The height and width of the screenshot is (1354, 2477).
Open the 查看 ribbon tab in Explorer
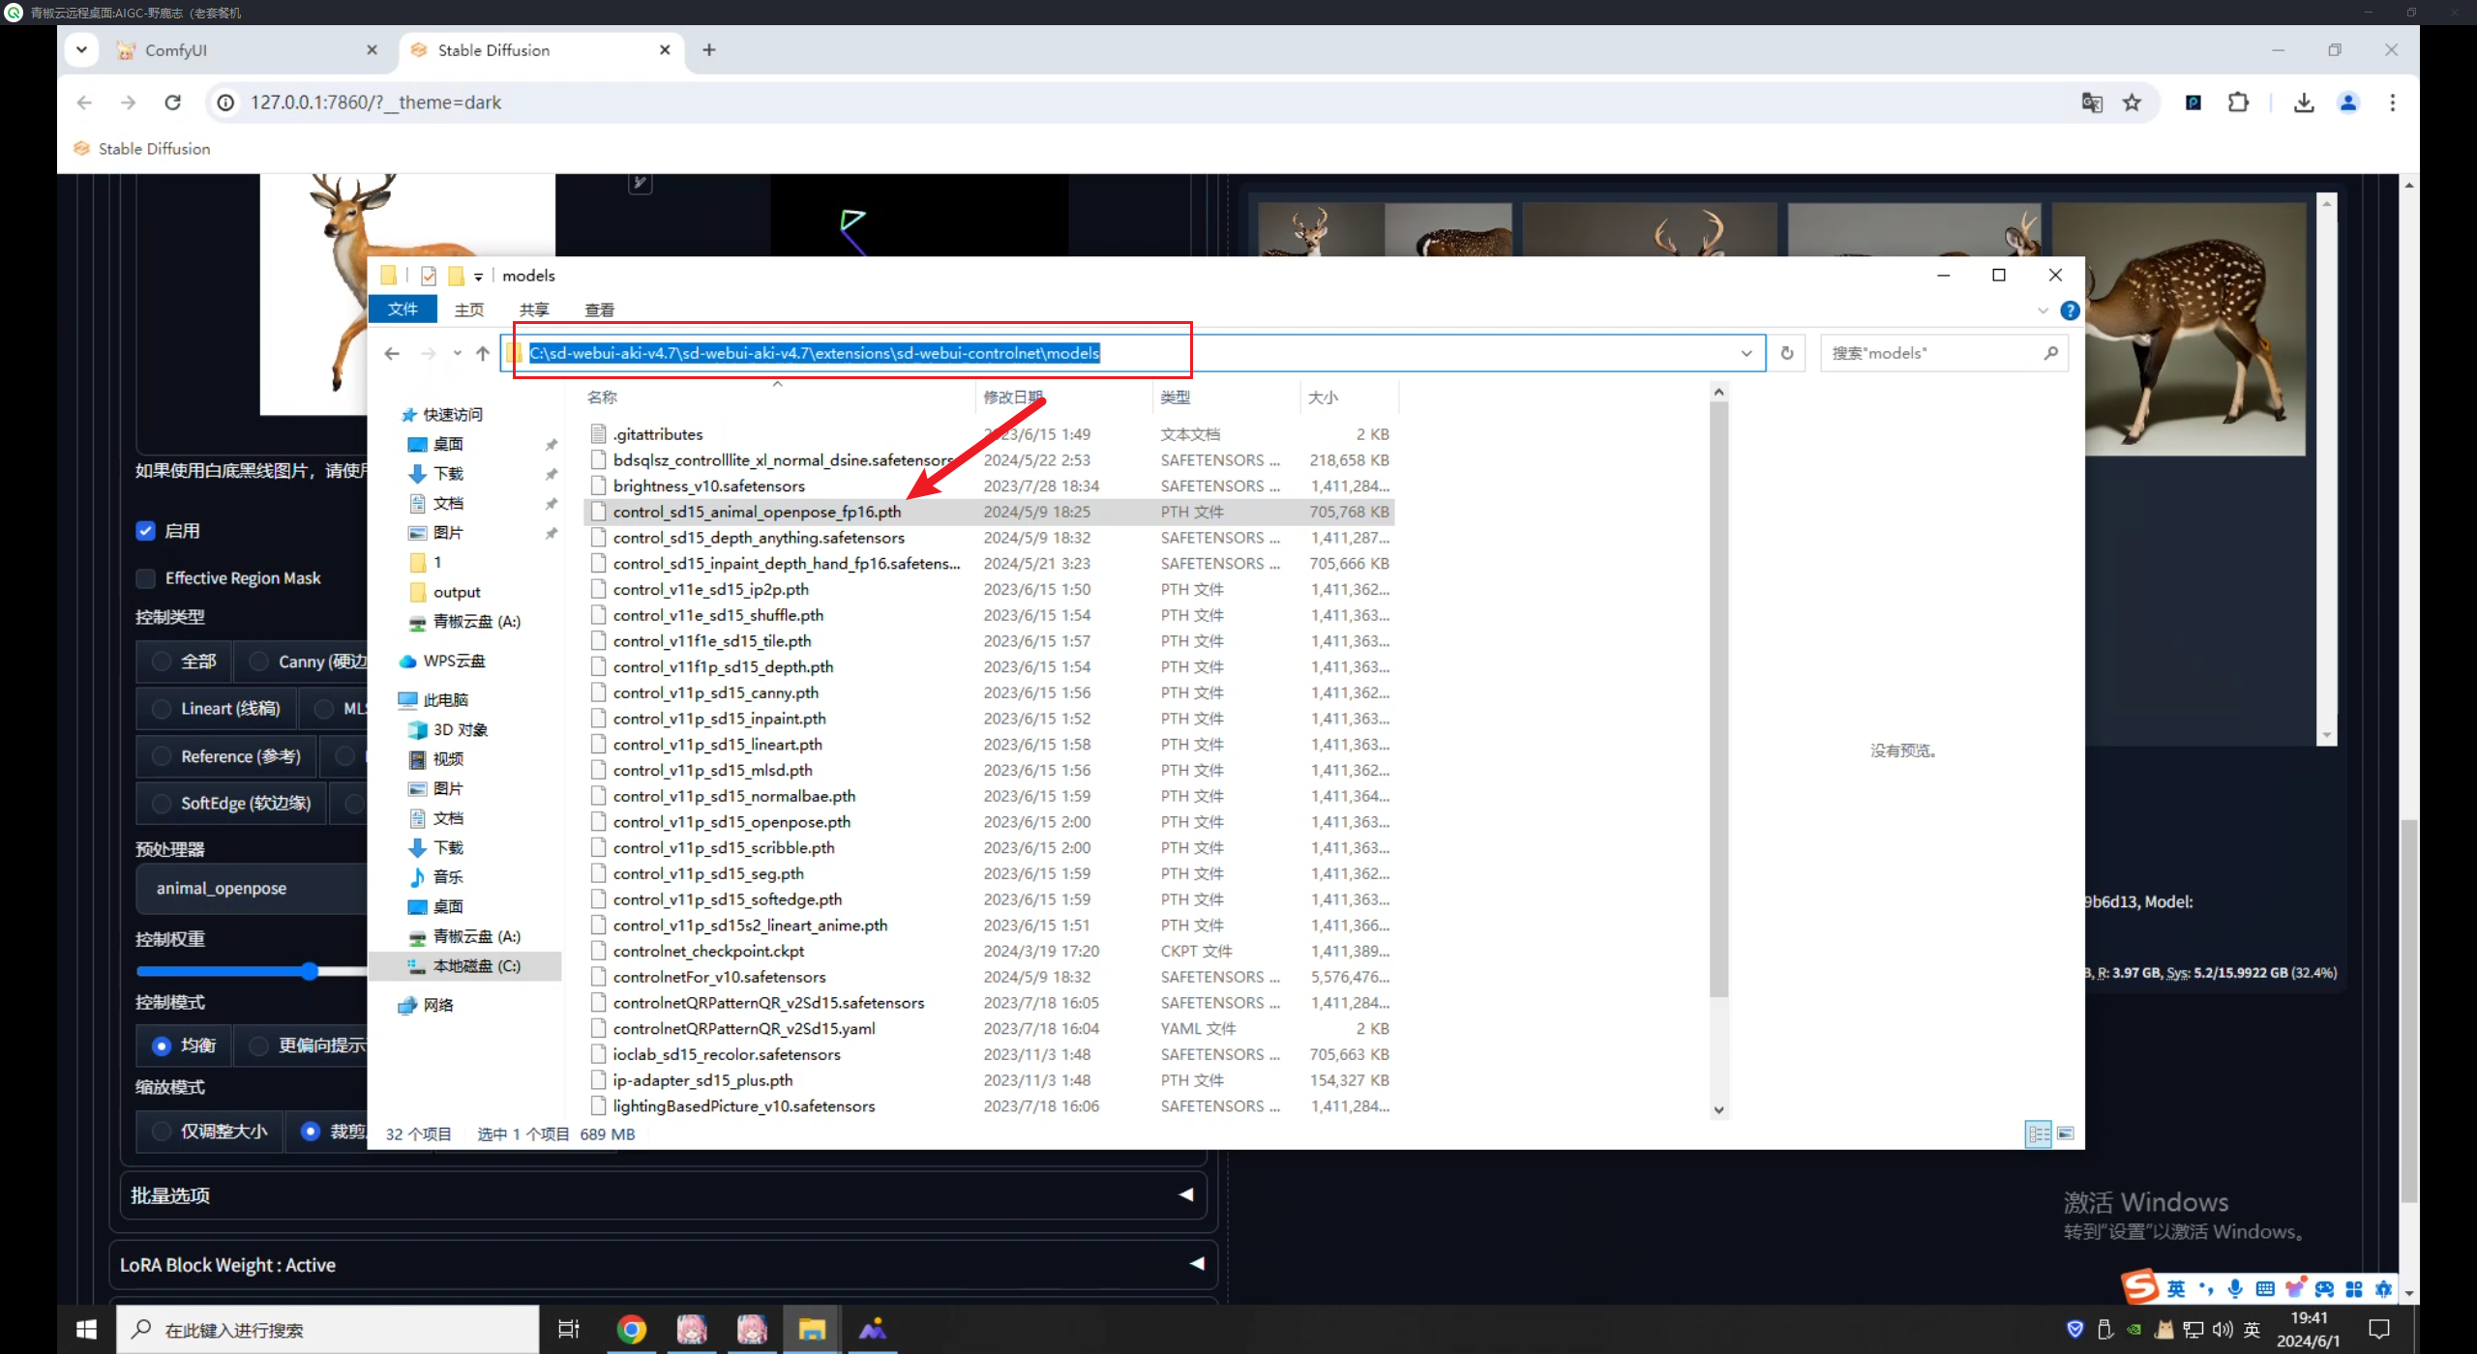[600, 309]
